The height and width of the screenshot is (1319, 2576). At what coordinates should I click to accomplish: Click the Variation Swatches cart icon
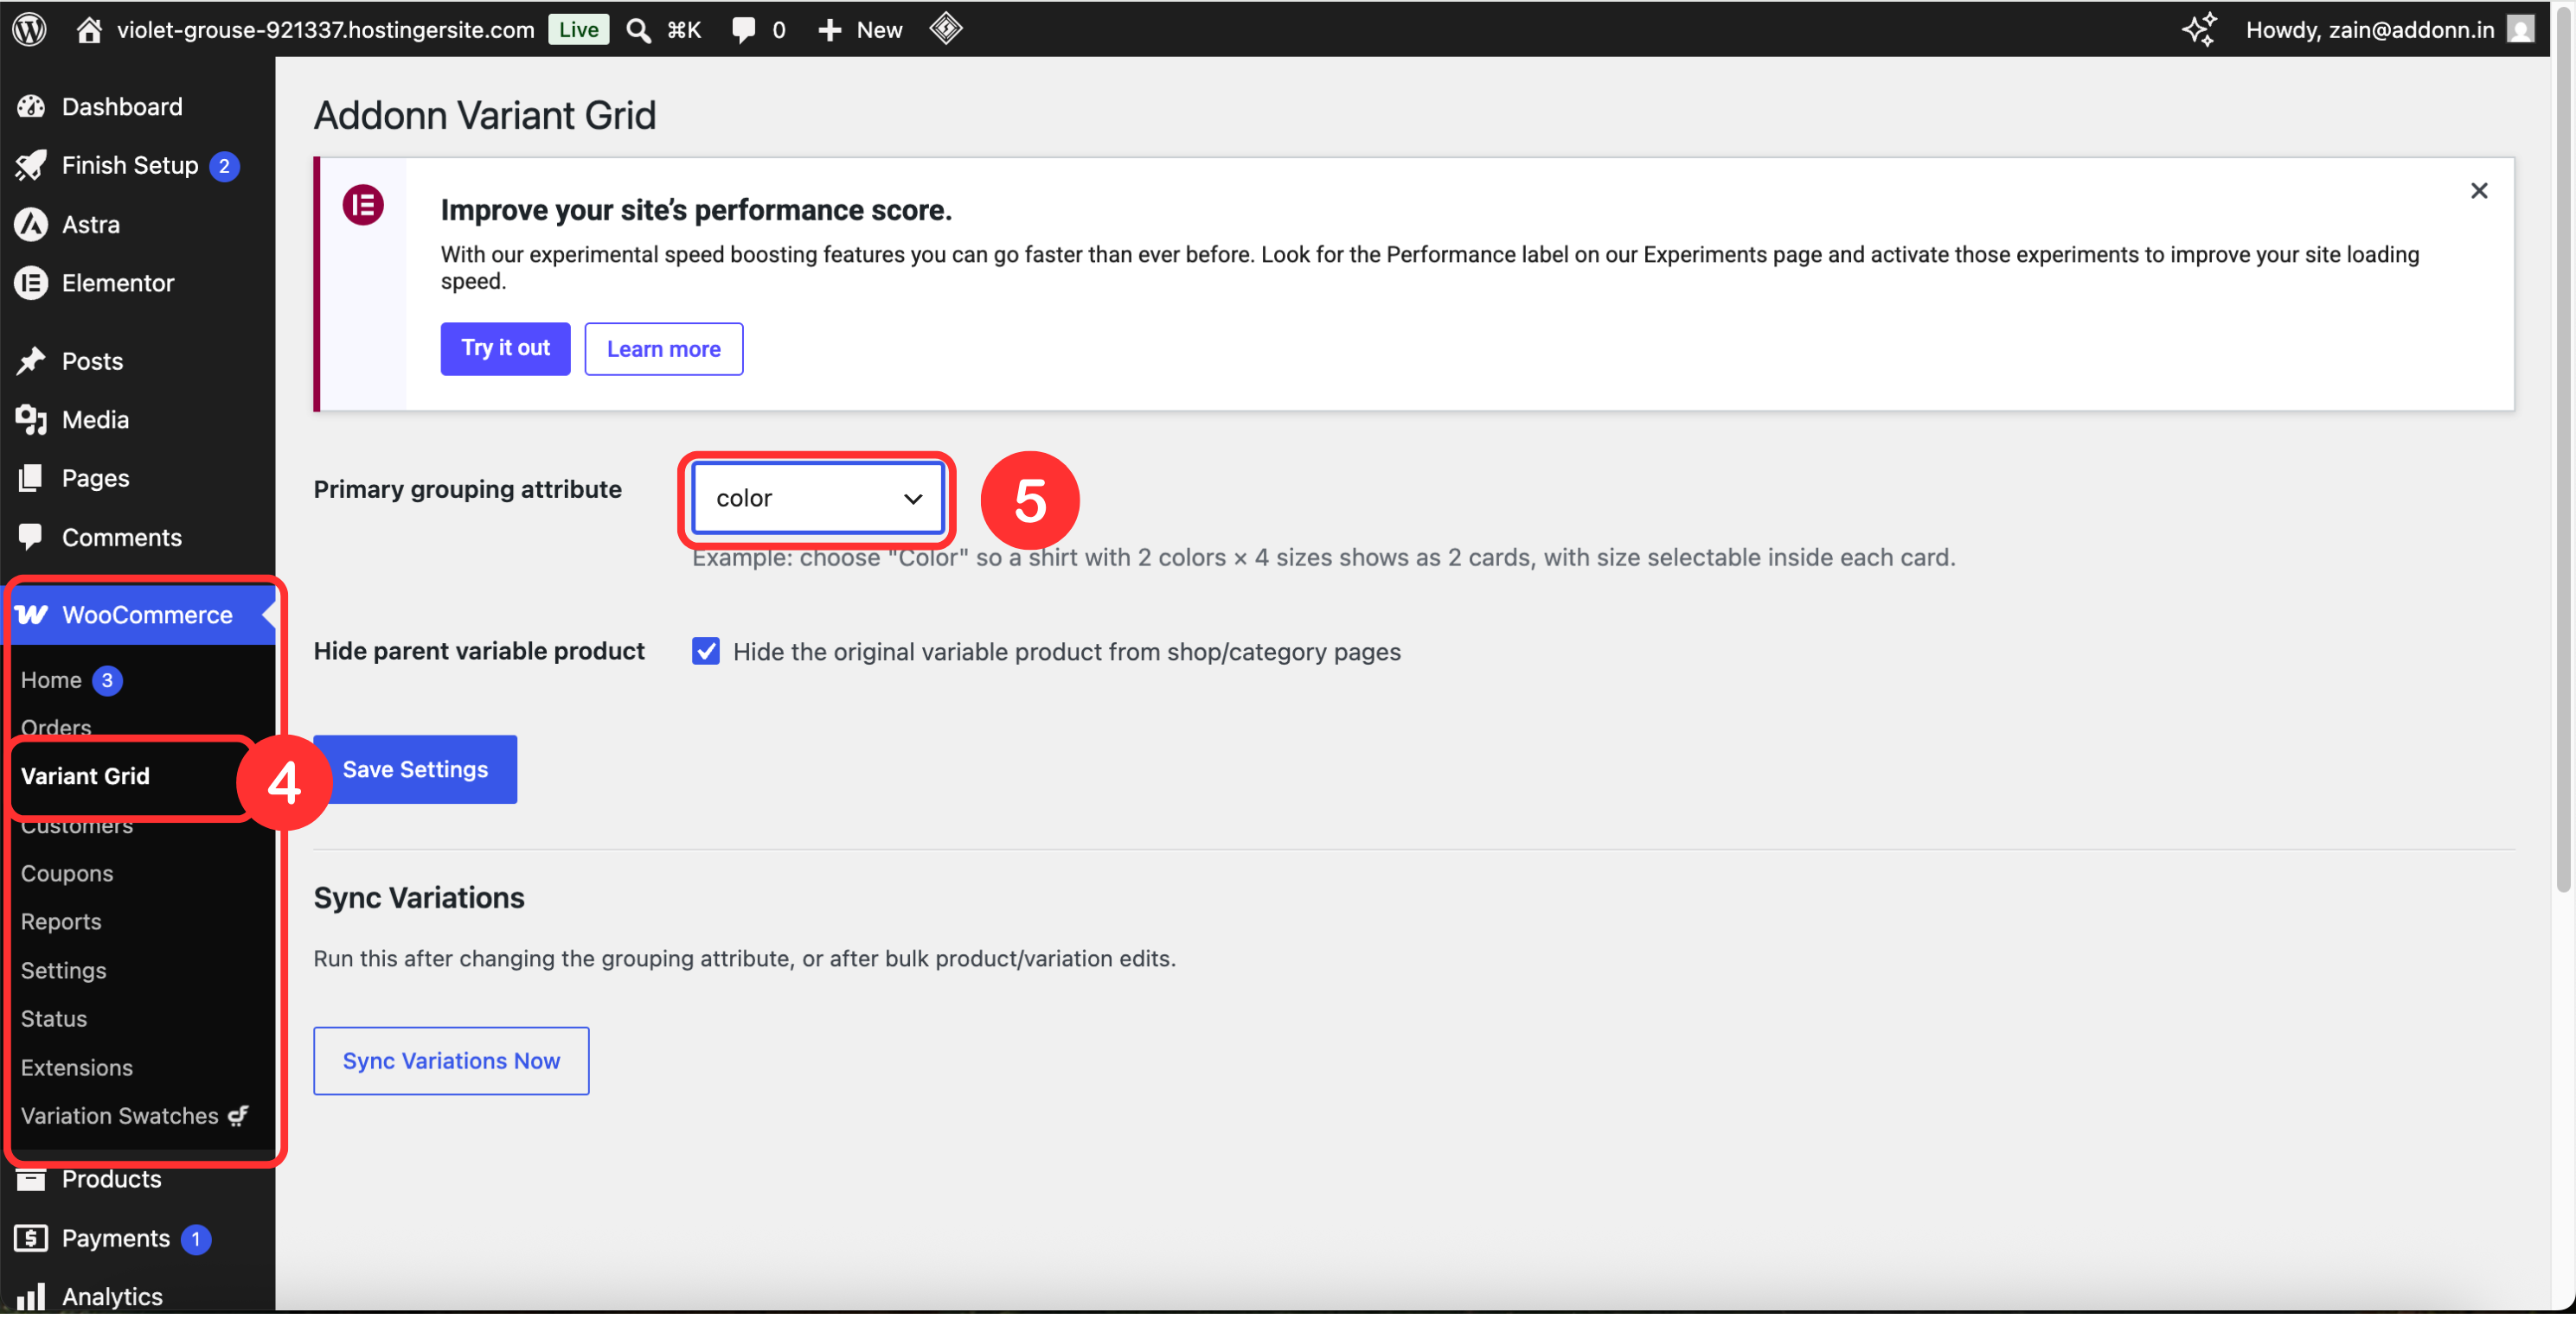238,1115
